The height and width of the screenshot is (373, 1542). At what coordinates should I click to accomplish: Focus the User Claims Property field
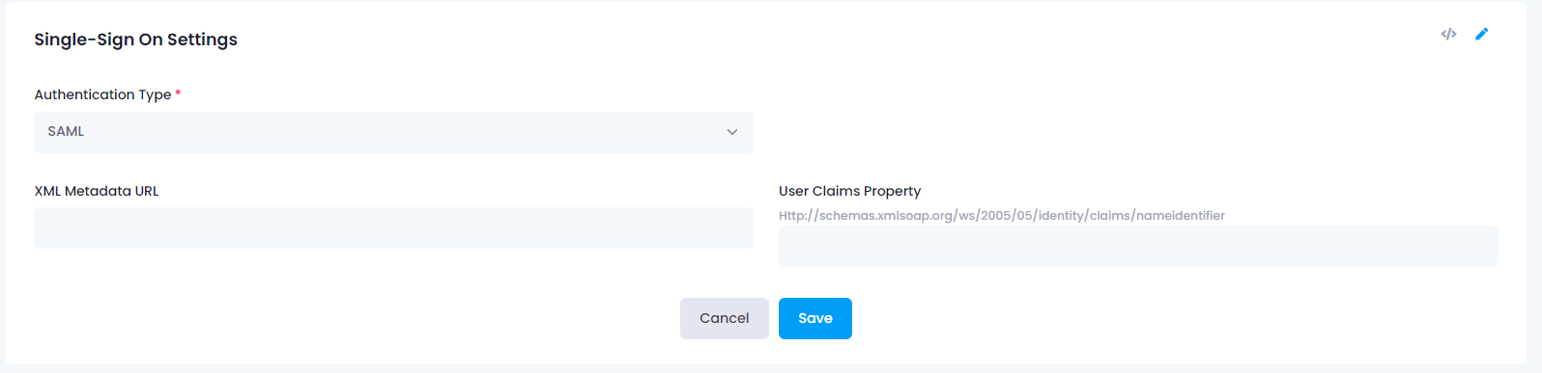[x=1138, y=246]
